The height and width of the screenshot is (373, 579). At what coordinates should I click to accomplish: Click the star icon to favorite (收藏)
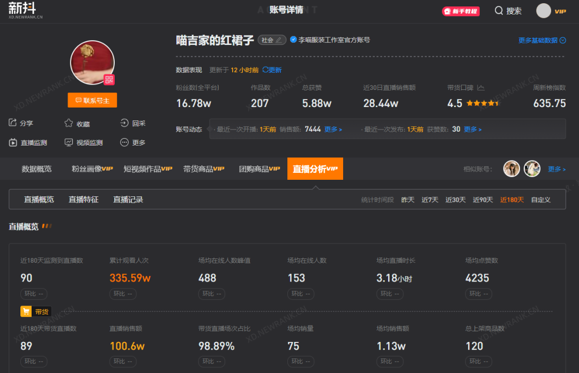coord(69,123)
